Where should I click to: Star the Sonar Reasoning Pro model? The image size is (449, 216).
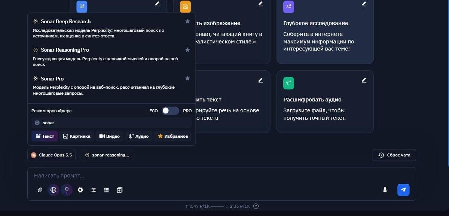click(187, 50)
